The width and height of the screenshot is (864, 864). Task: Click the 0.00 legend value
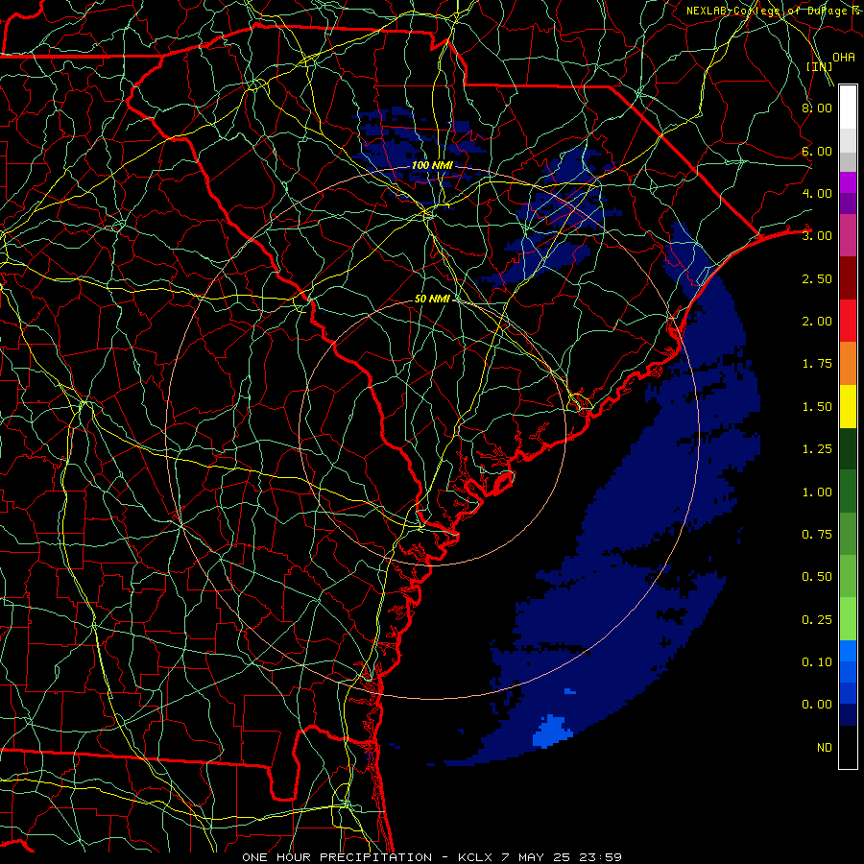pyautogui.click(x=817, y=705)
